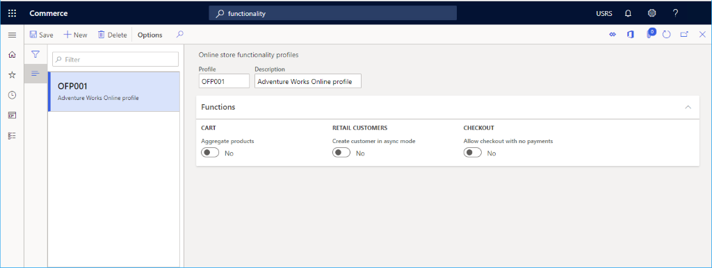The height and width of the screenshot is (268, 712).
Task: Click the RETAIL CUSTOMERS group label
Action: tap(359, 128)
